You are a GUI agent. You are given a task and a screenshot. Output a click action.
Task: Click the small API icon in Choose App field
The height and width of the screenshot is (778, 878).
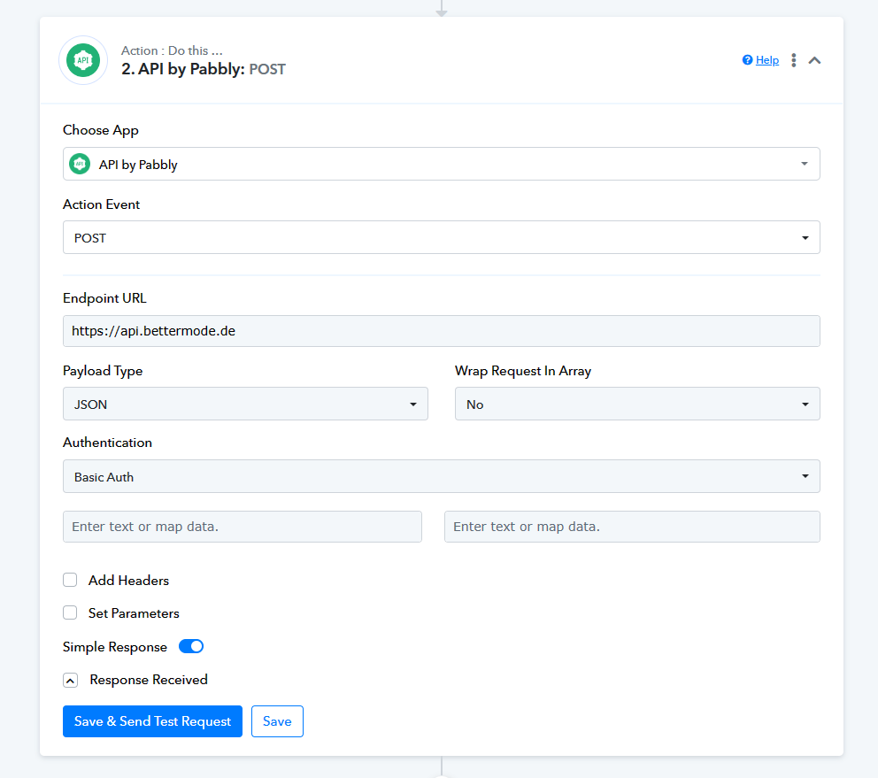coord(80,164)
